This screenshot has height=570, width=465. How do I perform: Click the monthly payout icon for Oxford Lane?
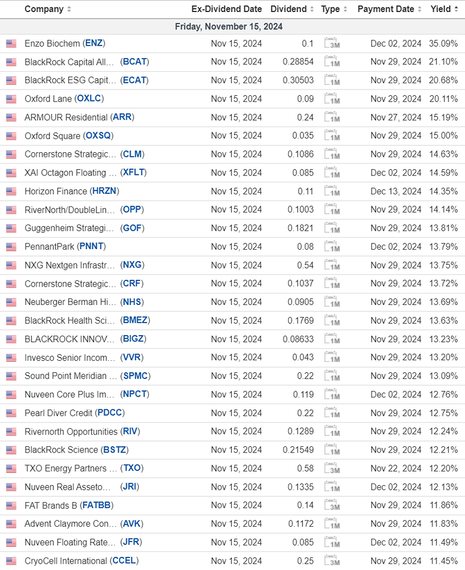[332, 99]
